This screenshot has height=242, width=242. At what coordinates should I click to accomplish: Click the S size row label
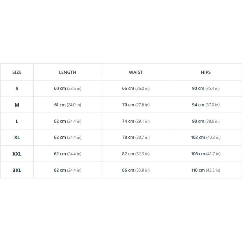click(x=17, y=88)
